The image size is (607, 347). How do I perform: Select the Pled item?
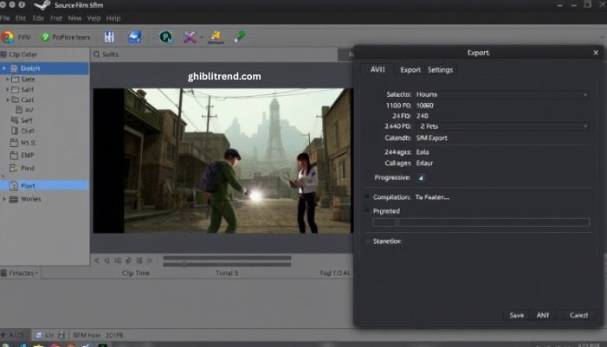23,168
